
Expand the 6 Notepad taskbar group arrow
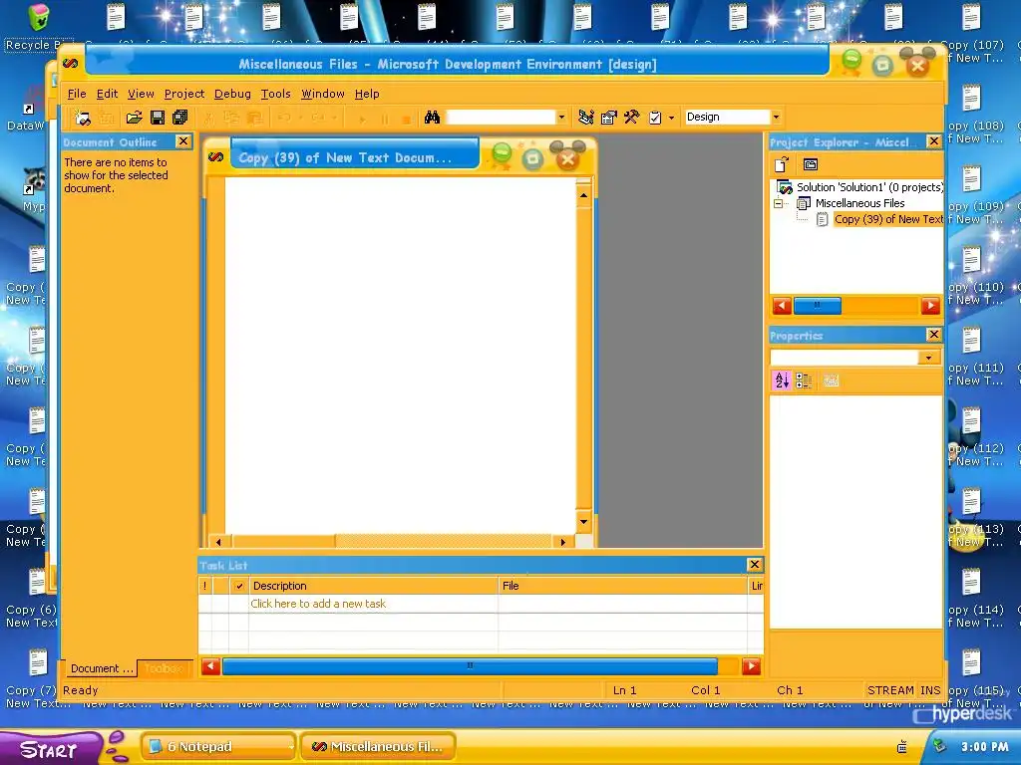tap(290, 747)
